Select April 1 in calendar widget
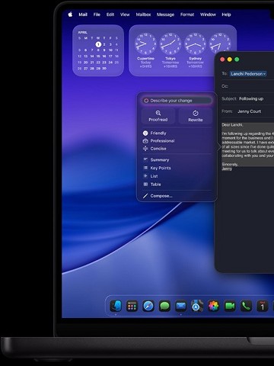The height and width of the screenshot is (366, 274). 98,44
